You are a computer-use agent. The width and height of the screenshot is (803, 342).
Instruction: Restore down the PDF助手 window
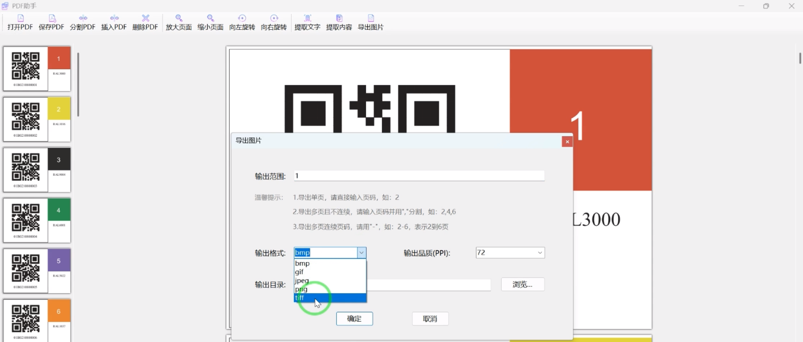click(766, 6)
